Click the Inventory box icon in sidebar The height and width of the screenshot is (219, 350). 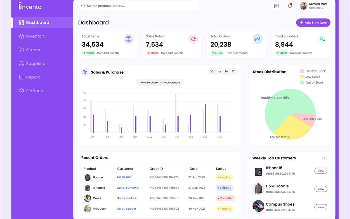click(x=22, y=36)
